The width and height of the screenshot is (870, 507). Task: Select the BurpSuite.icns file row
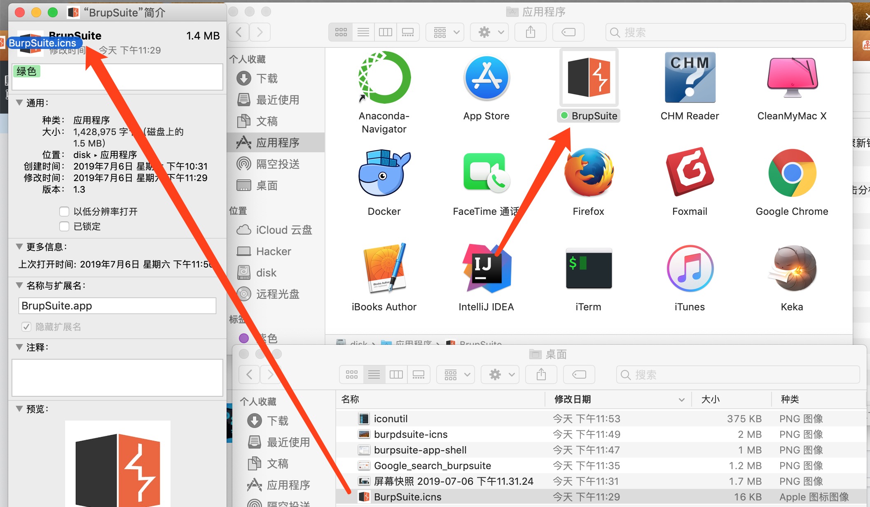pos(408,497)
